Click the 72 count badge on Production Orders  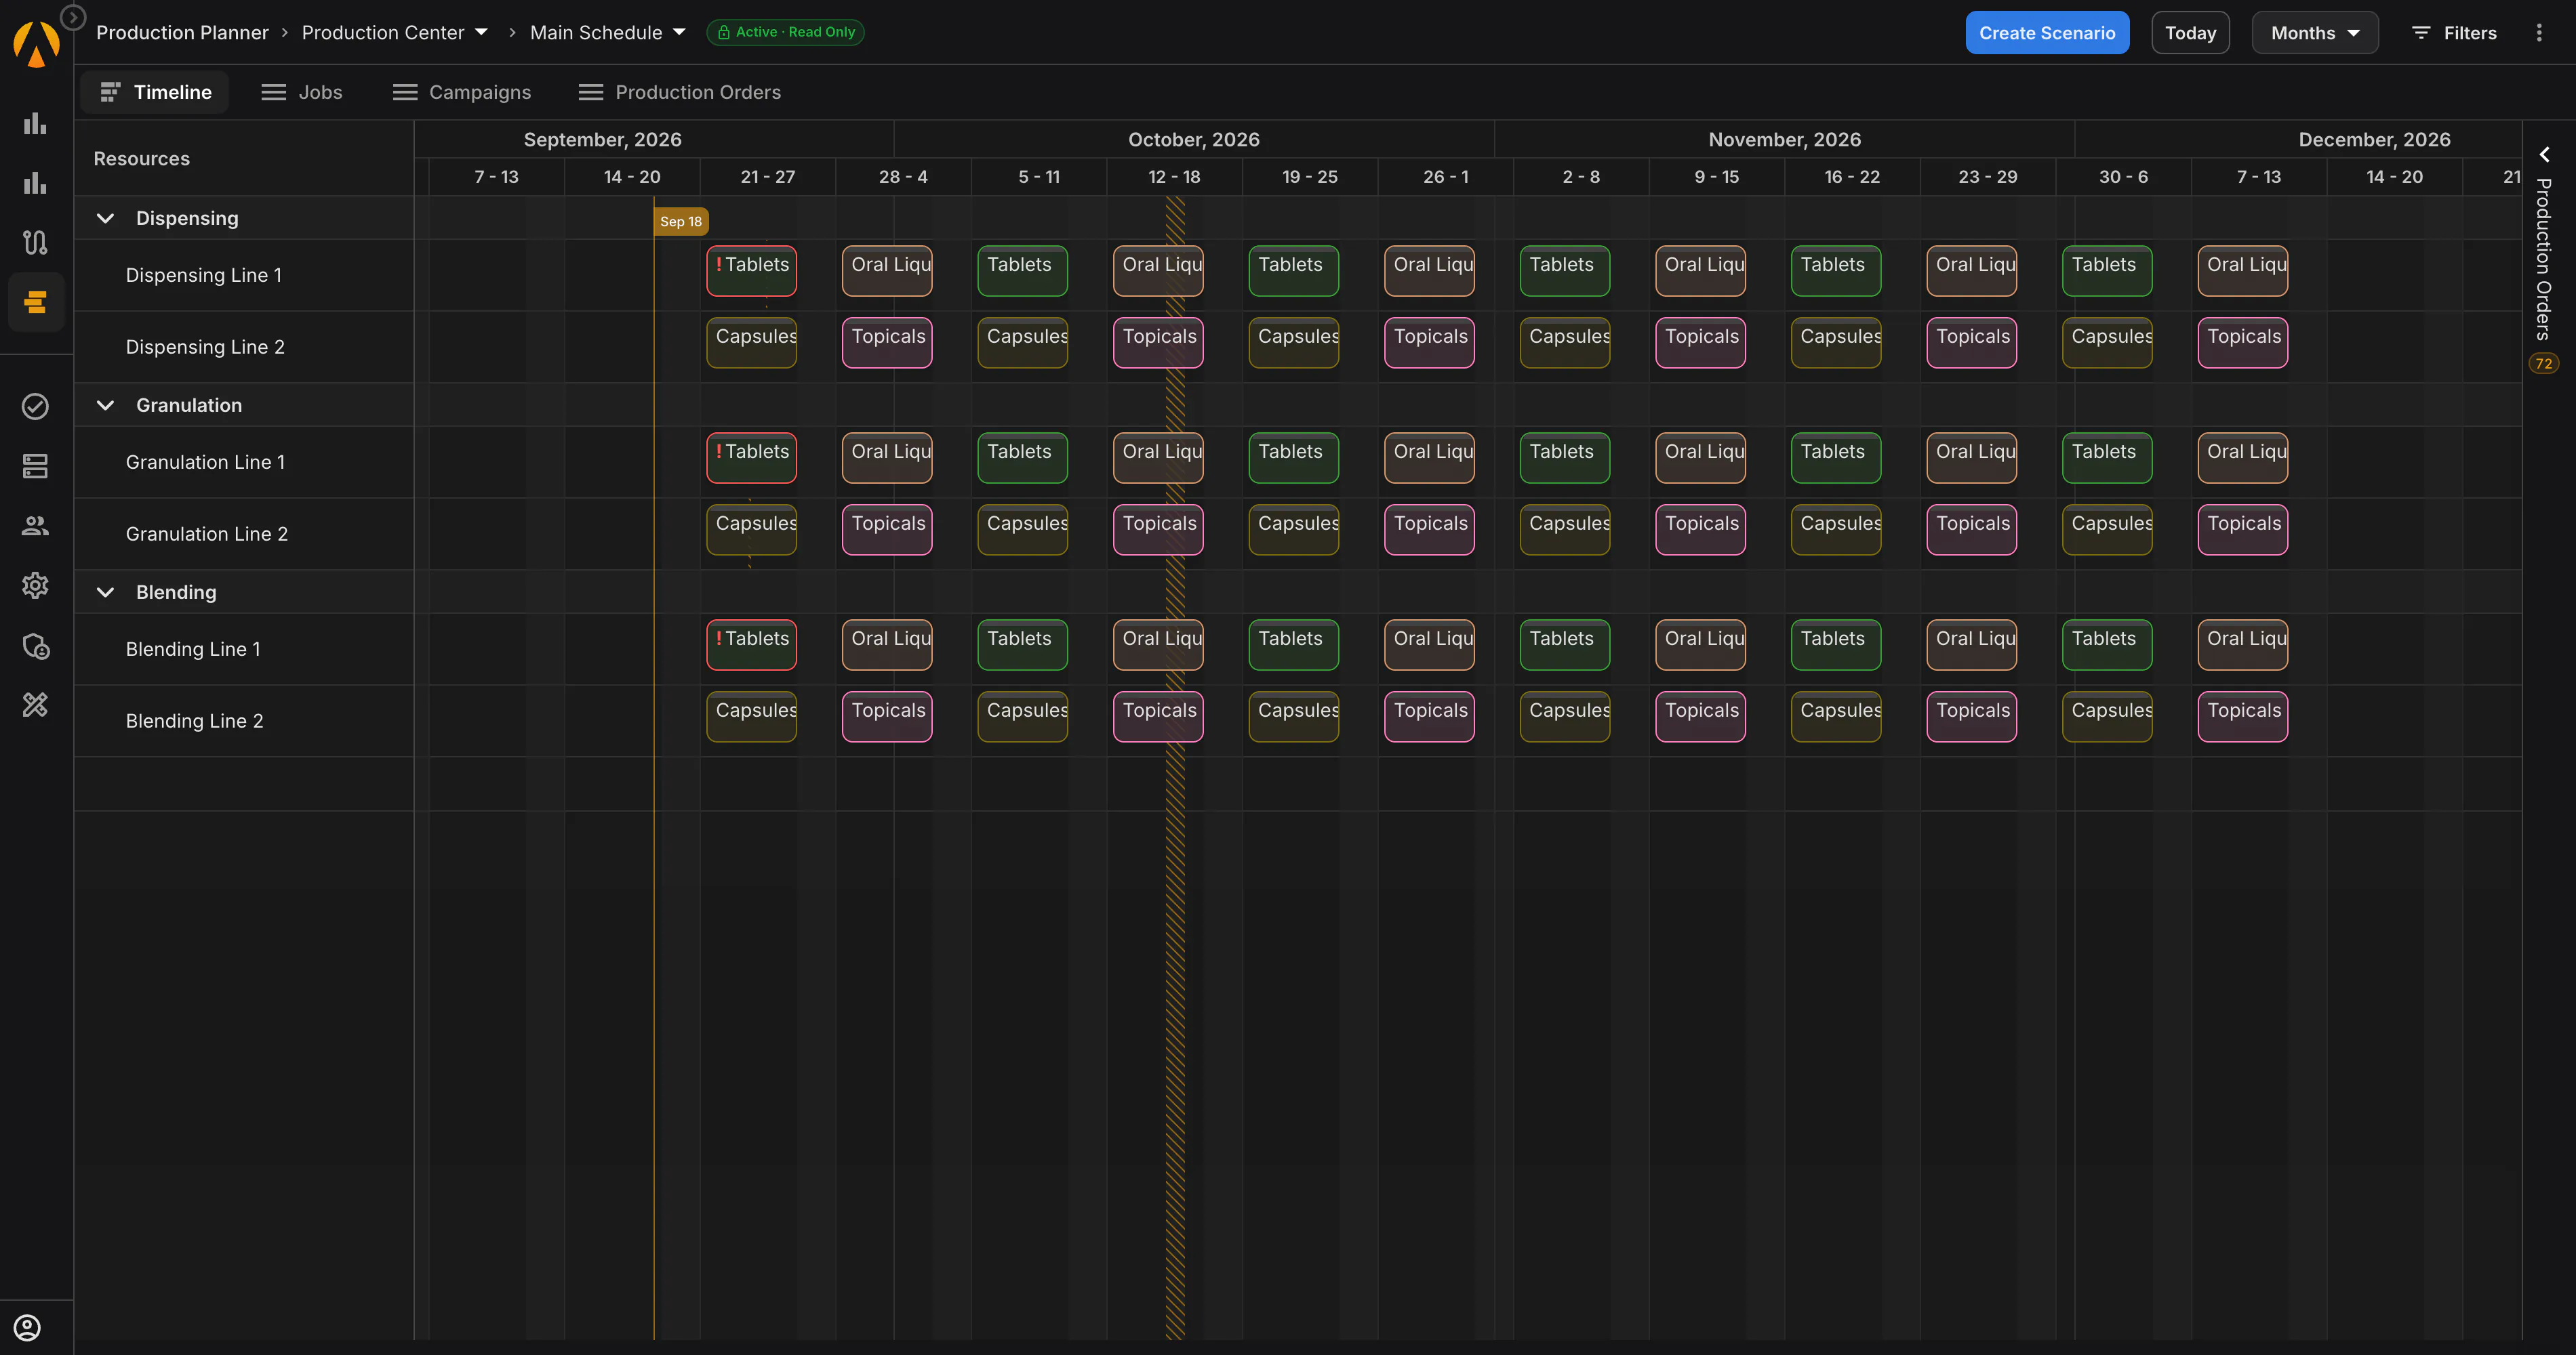pos(2544,364)
